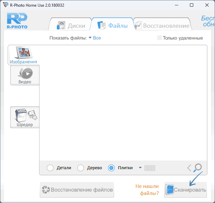Select the Дерево radio button

pyautogui.click(x=80, y=168)
